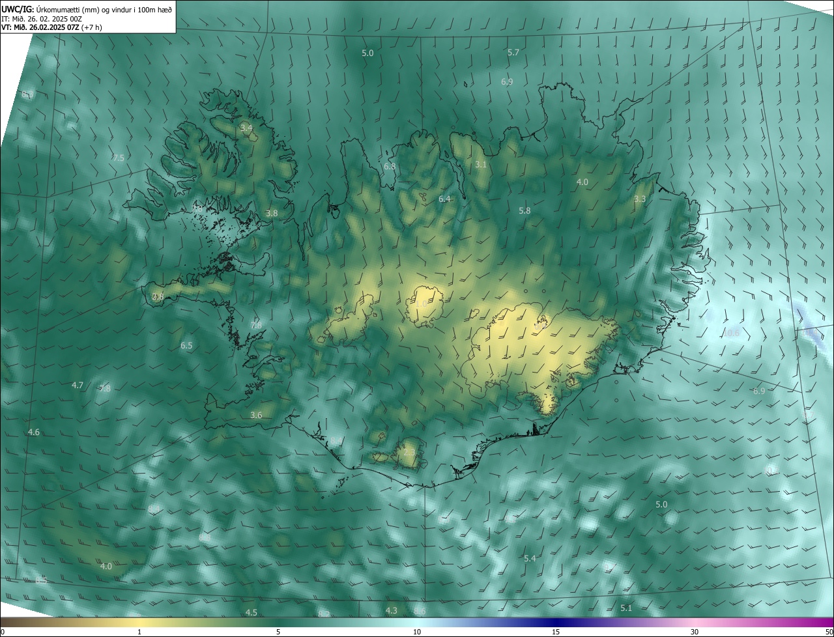This screenshot has width=834, height=637.
Task: Click the 30 tick on the color scale
Action: click(695, 632)
